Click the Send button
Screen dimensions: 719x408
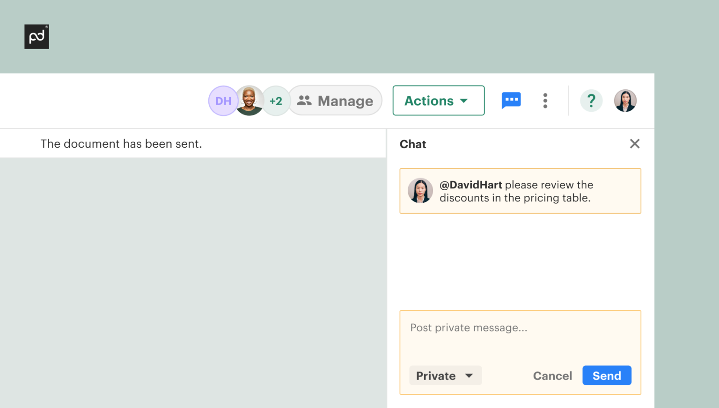point(607,375)
